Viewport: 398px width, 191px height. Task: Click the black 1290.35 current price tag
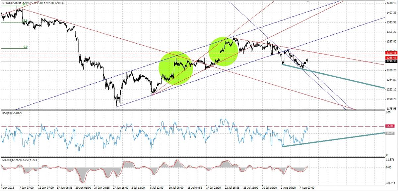(391, 61)
